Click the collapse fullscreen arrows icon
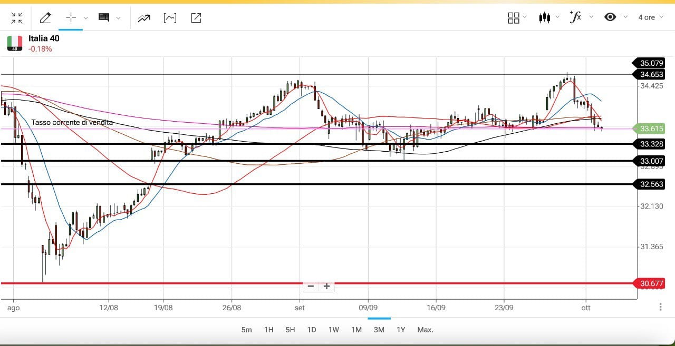 click(17, 18)
